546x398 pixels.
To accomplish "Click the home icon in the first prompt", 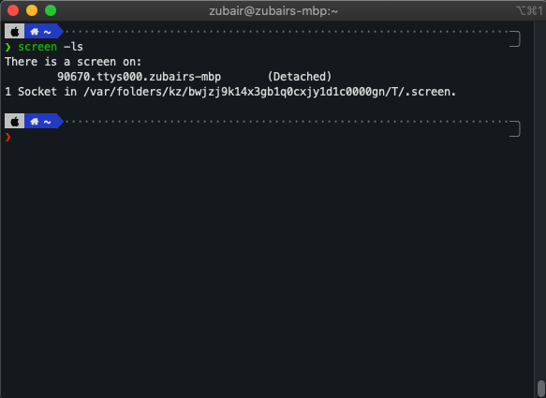I will [x=34, y=32].
